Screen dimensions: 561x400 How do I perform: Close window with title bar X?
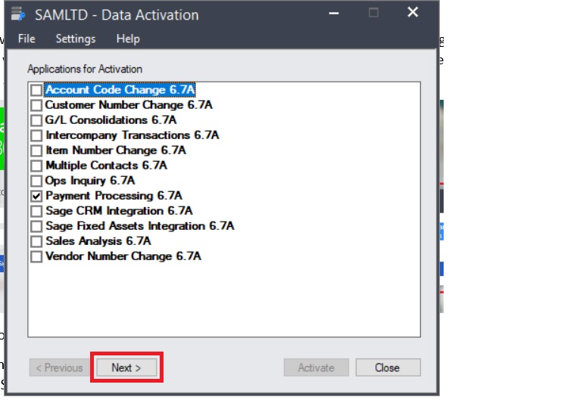[413, 13]
